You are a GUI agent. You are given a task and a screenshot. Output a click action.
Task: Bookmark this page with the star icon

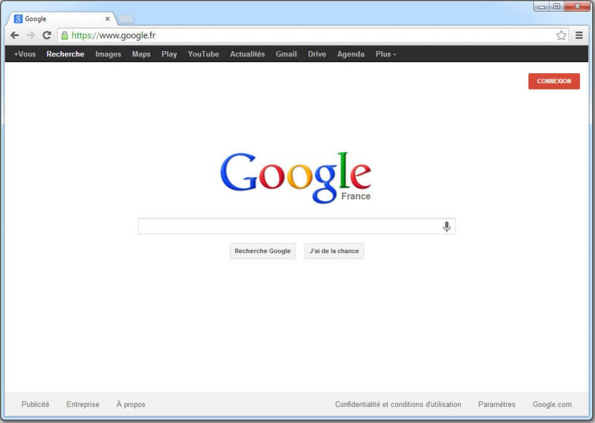[561, 35]
